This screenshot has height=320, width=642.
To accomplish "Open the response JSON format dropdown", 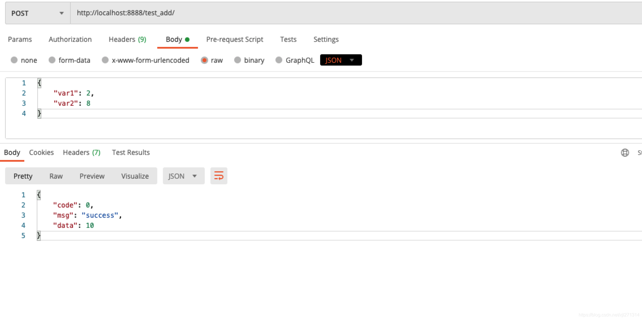I will 183,176.
